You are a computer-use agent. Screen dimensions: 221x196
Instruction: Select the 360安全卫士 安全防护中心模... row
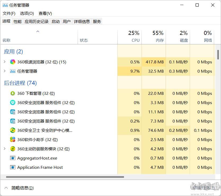click(x=108, y=130)
